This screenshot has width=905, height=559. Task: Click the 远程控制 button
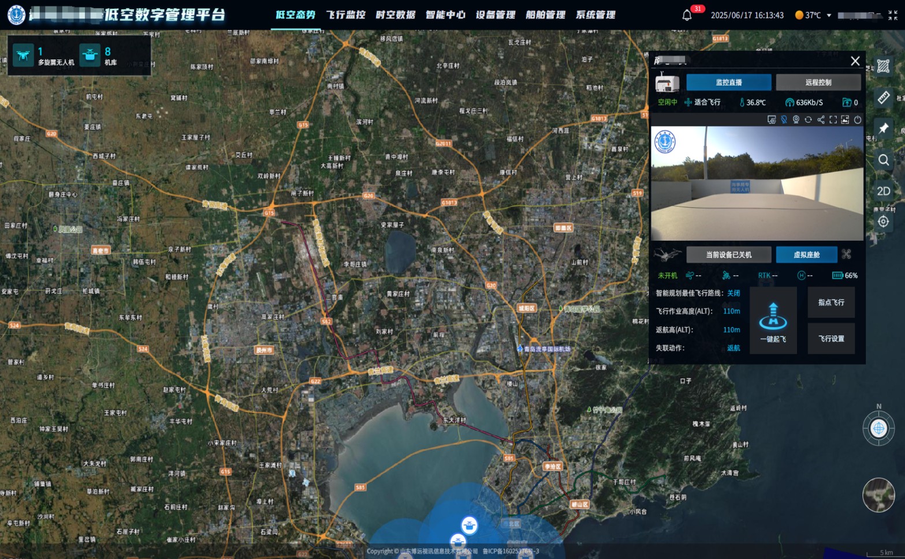coord(818,82)
